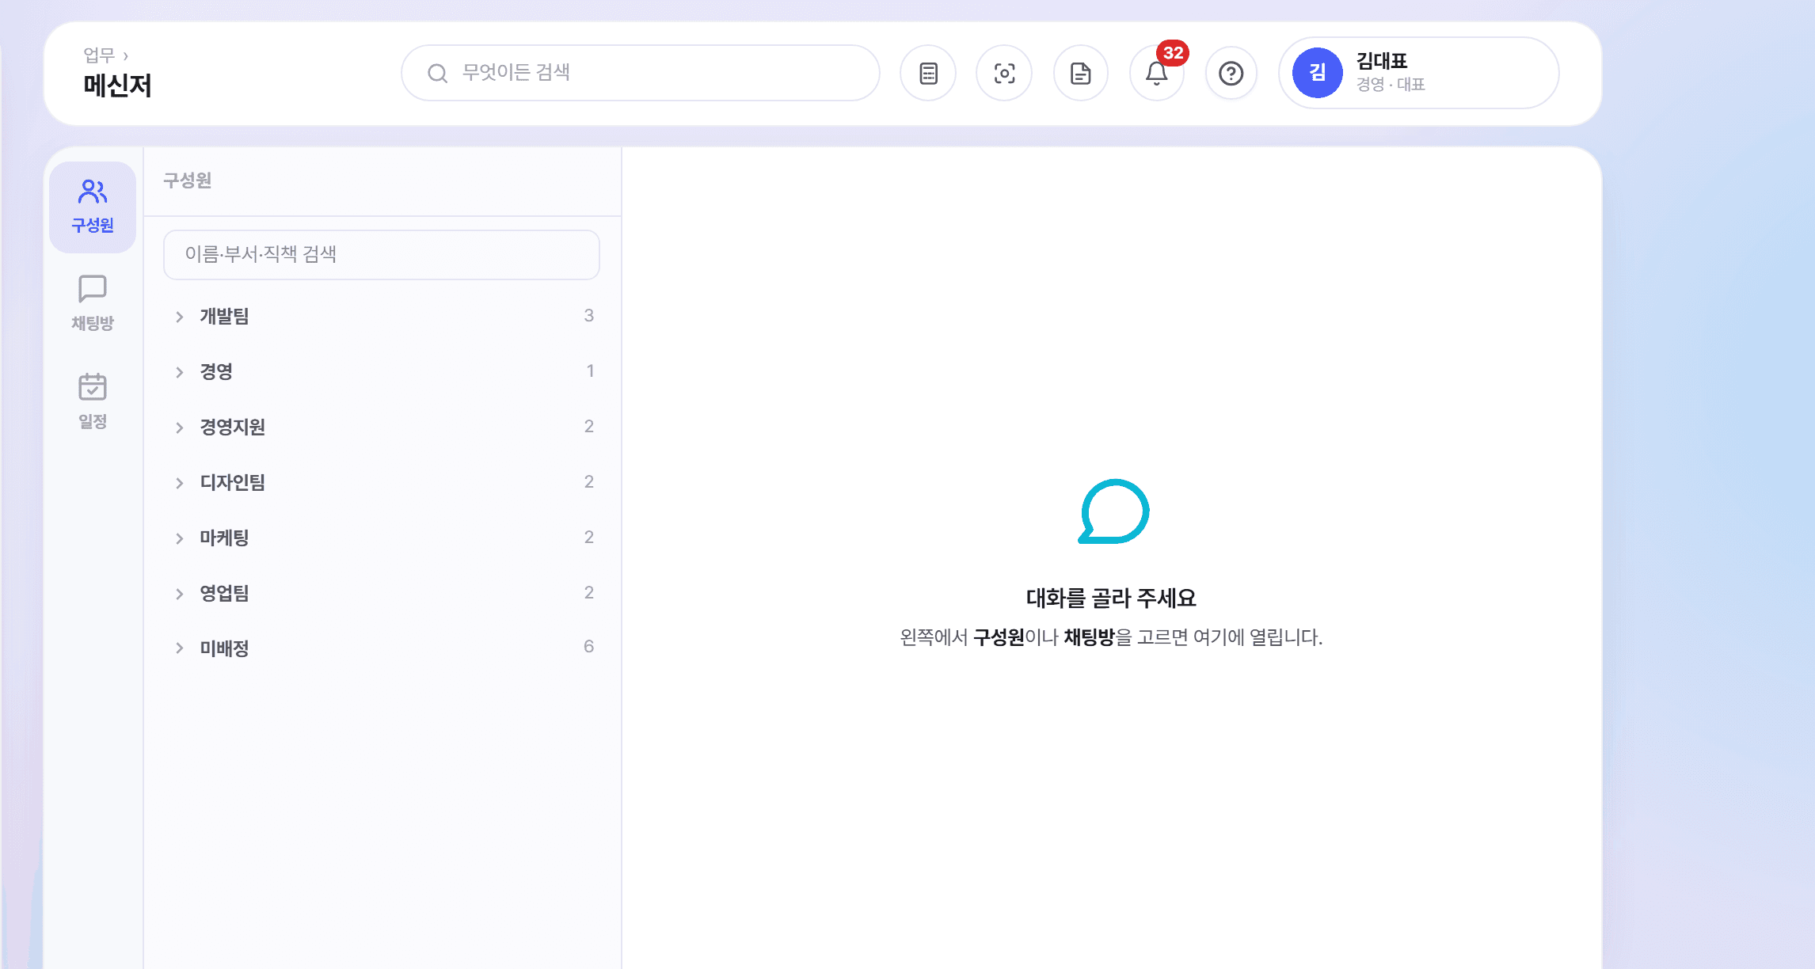Select the 개발팀 row label
Image resolution: width=1815 pixels, height=969 pixels.
tap(224, 316)
